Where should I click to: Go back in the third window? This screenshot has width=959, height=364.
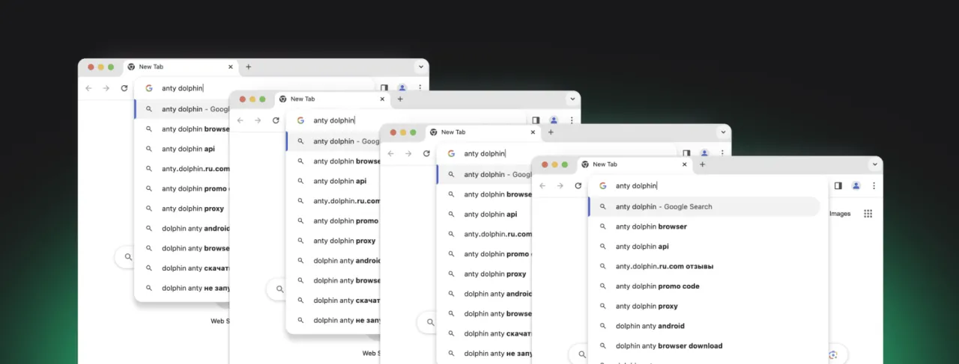391,153
